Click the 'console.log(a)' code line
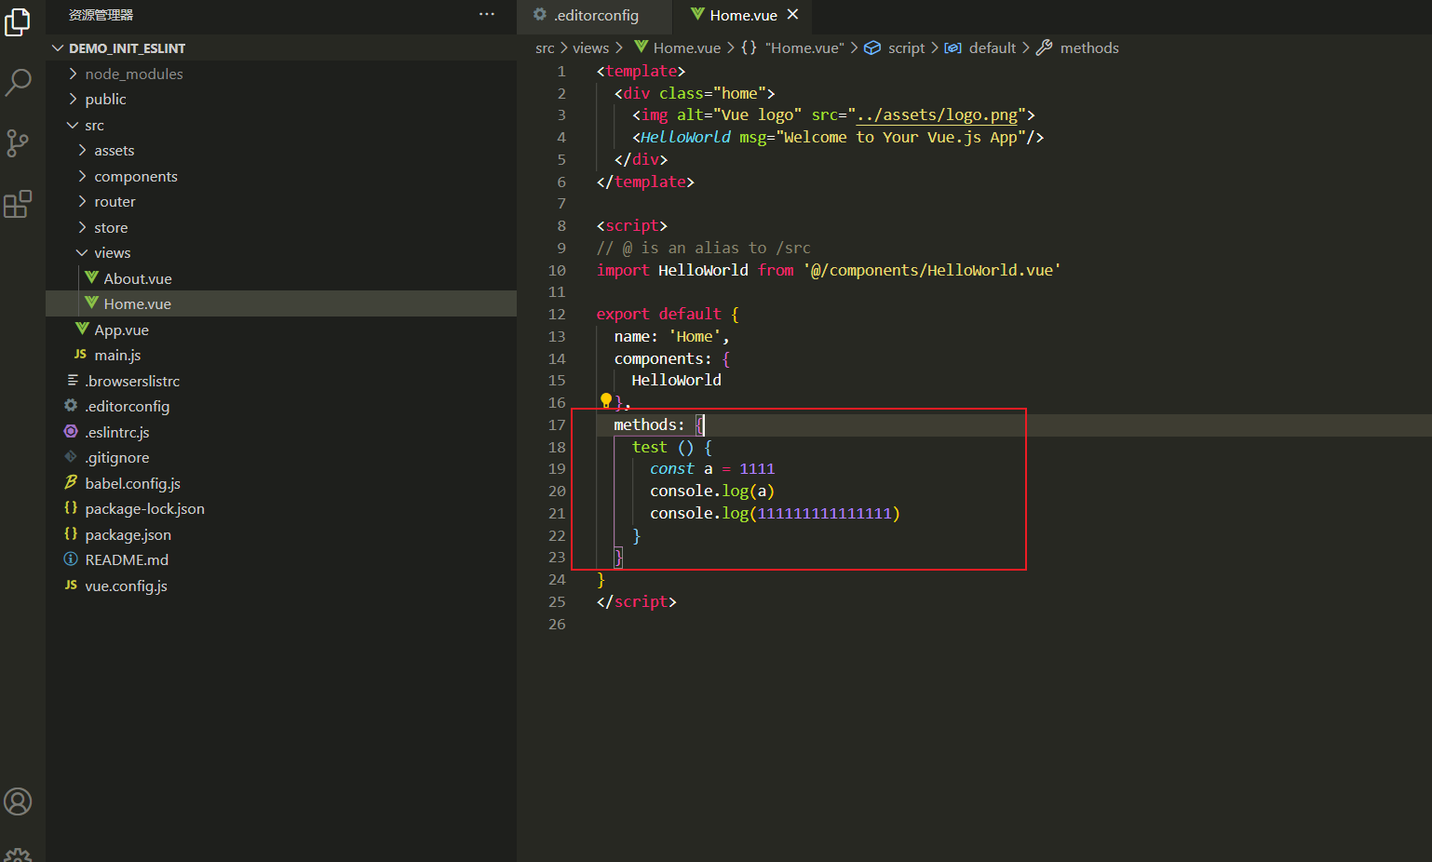The height and width of the screenshot is (862, 1432). tap(712, 491)
